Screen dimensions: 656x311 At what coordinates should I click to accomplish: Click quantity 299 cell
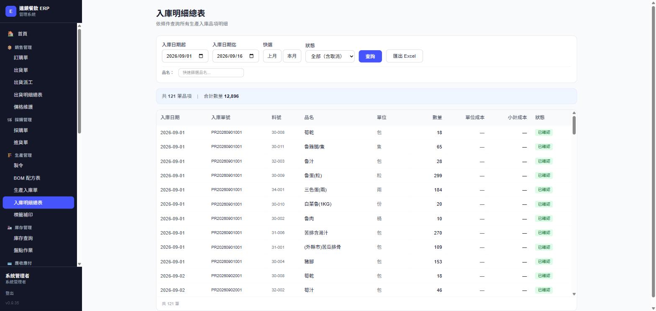[438, 176]
